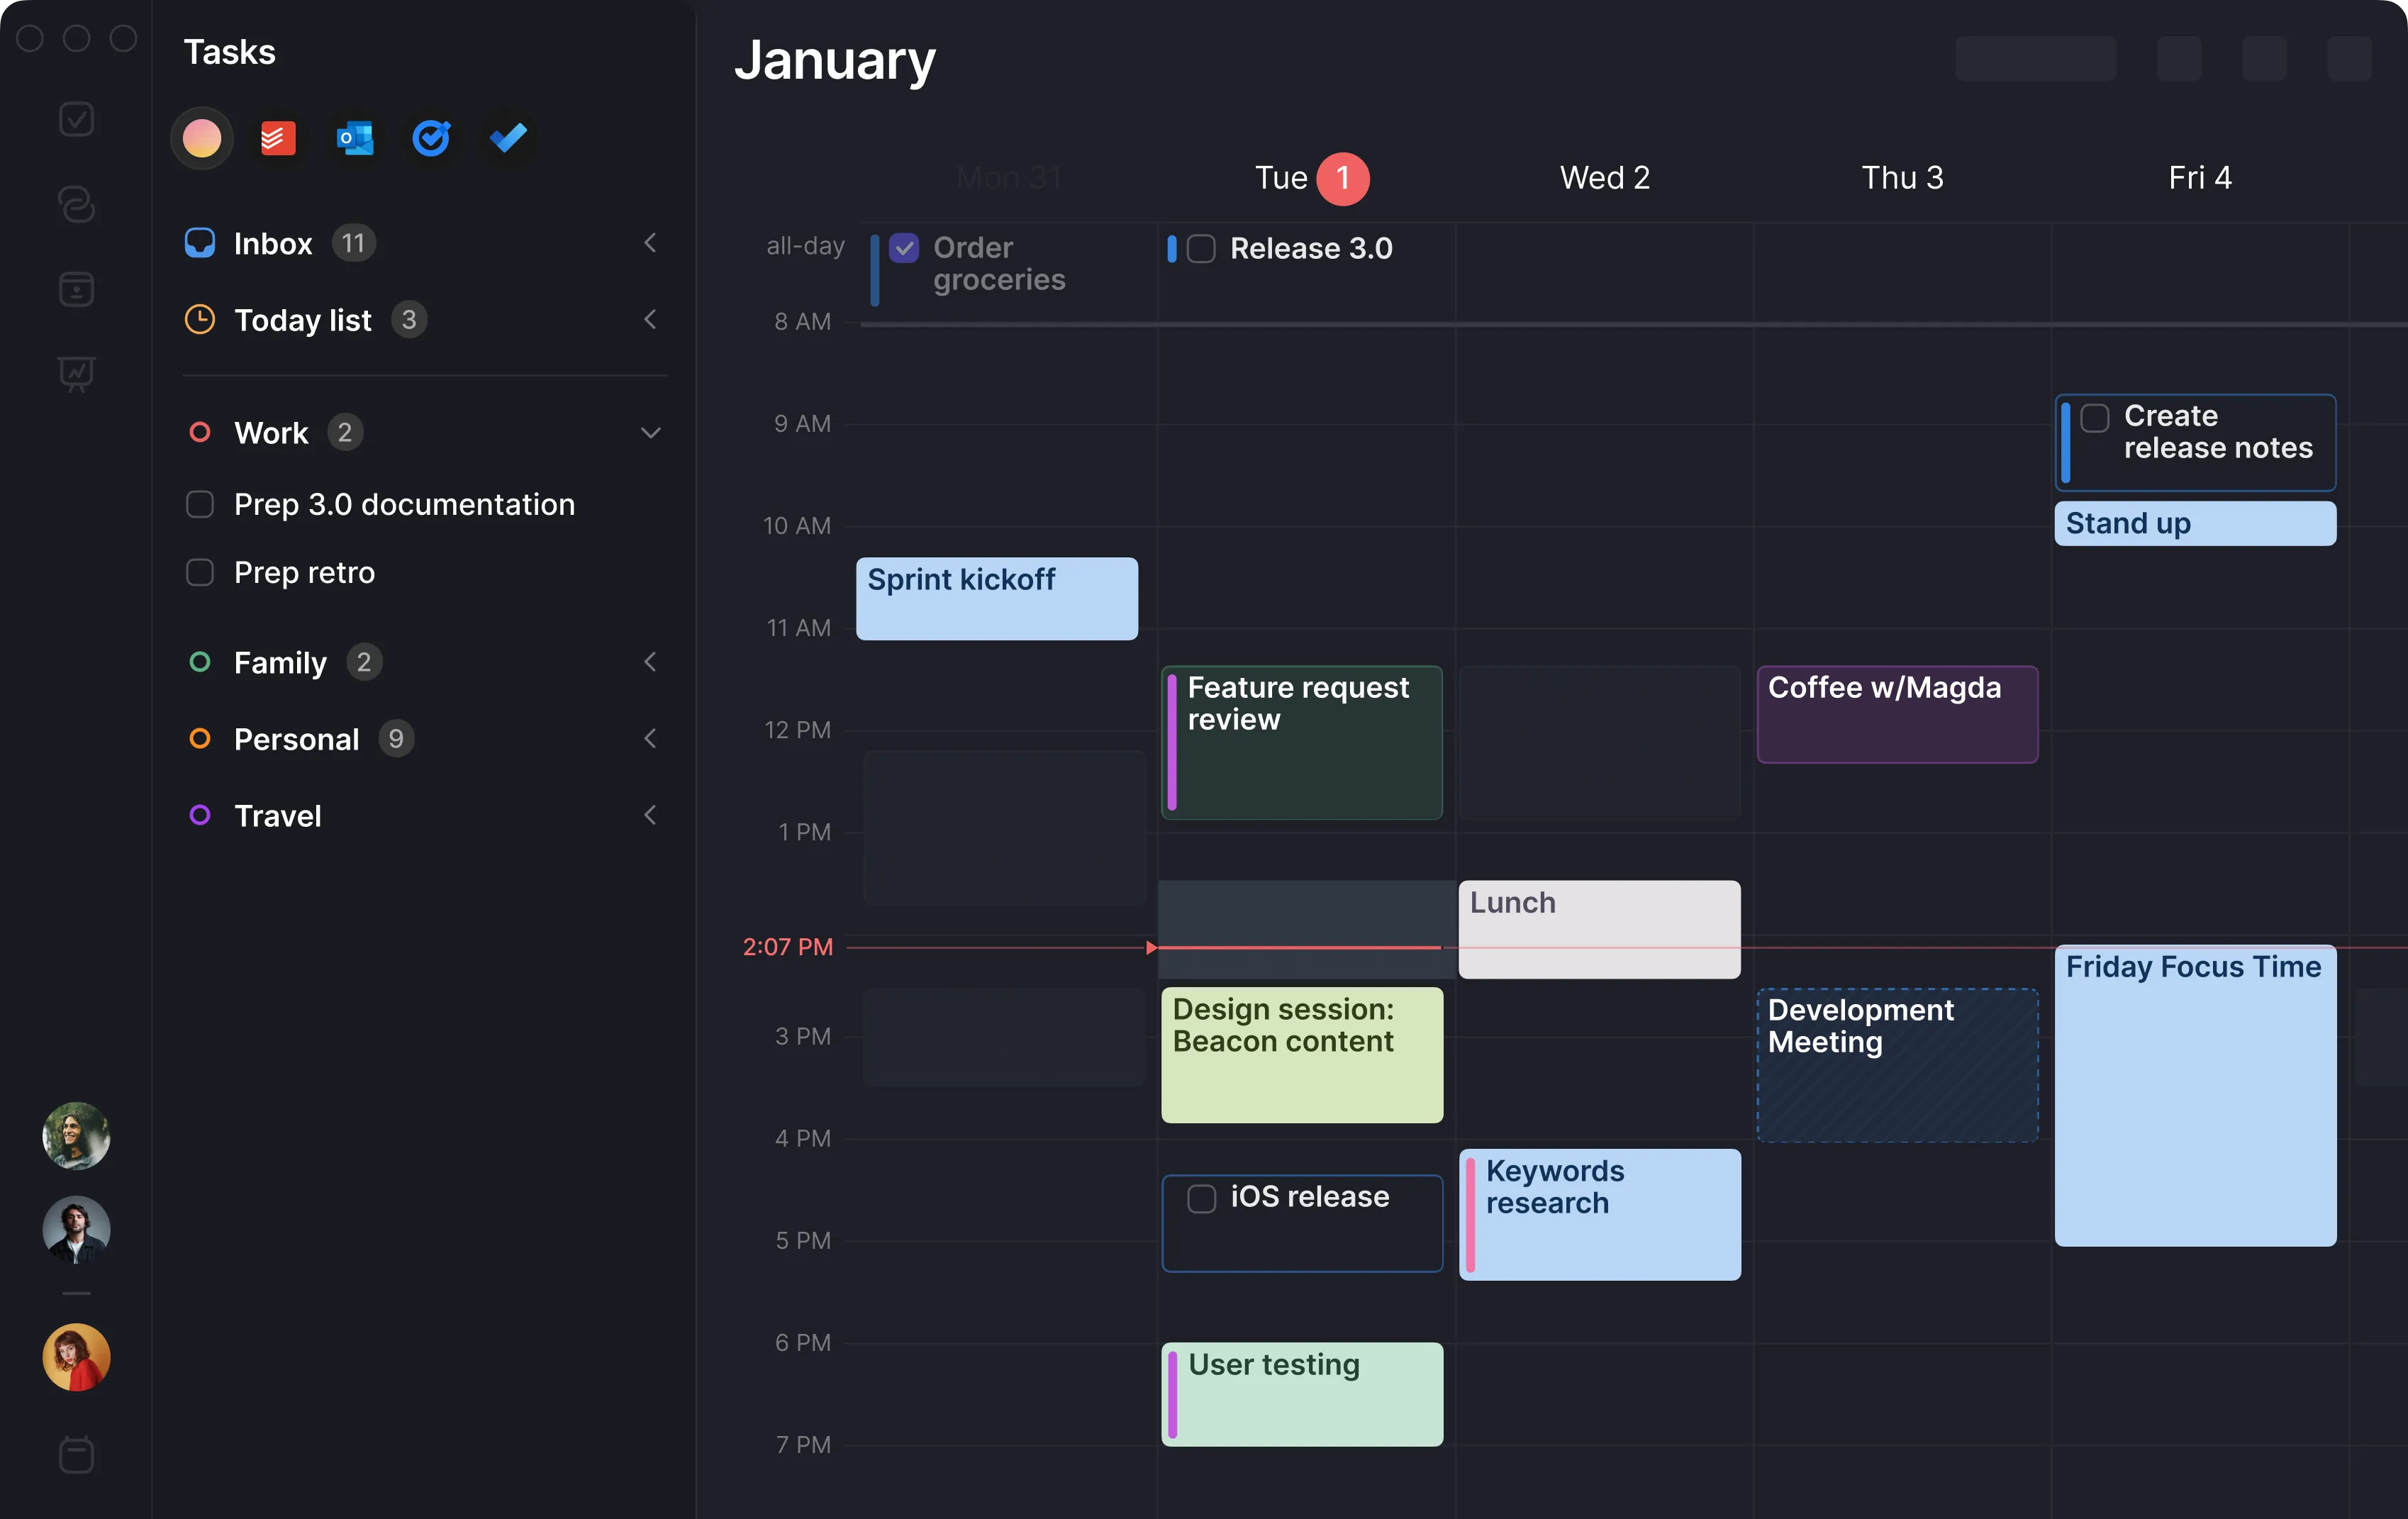Uncheck the Order groceries checkbox

click(x=904, y=248)
